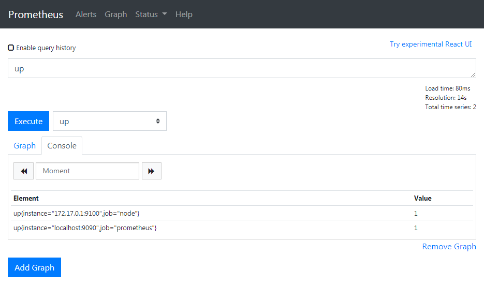Enable query history checkbox

coord(11,48)
